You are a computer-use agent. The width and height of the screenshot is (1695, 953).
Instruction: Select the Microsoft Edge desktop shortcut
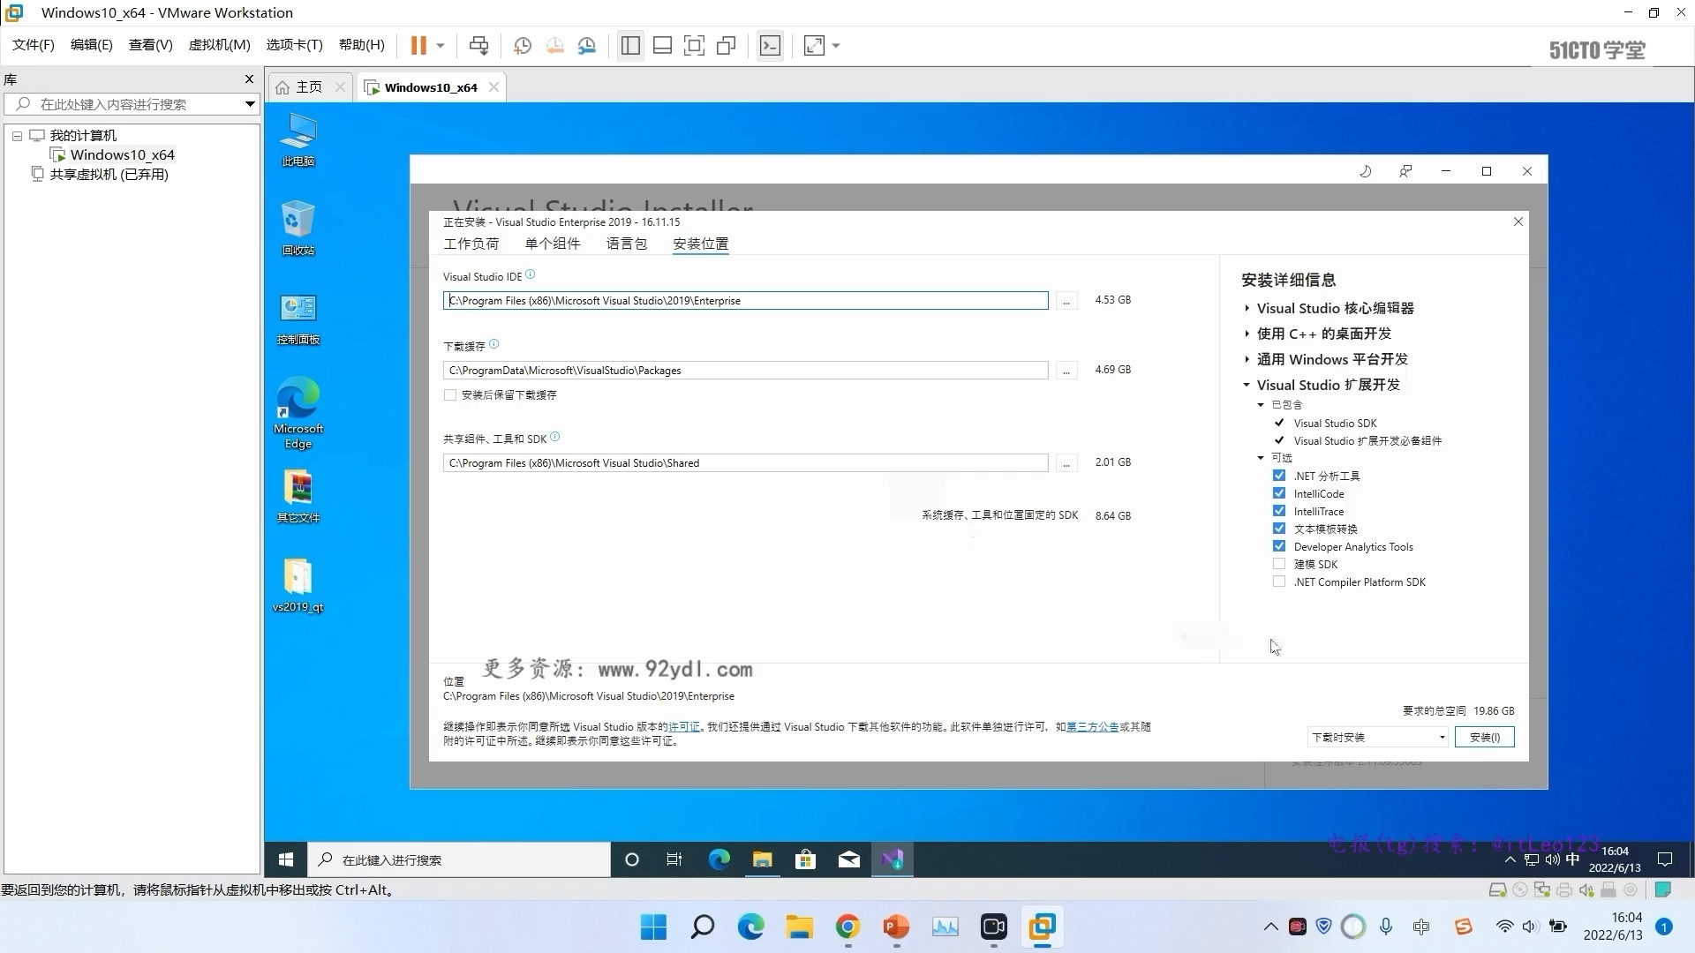coord(298,413)
